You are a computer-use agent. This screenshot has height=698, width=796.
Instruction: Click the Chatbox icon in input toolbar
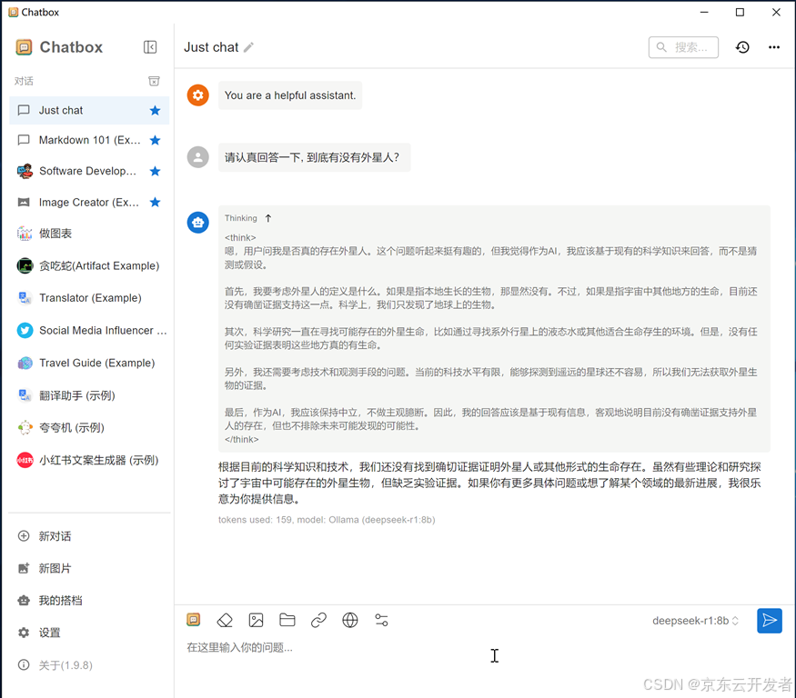(x=194, y=619)
